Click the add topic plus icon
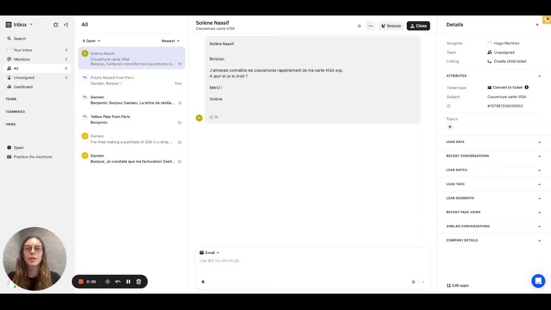This screenshot has width=551, height=310. pyautogui.click(x=450, y=127)
